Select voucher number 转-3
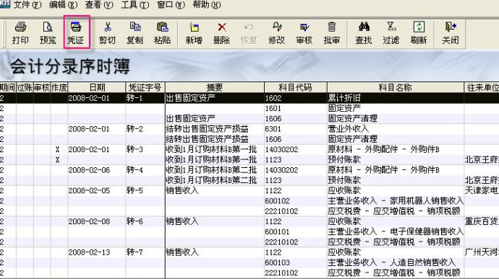 click(135, 149)
